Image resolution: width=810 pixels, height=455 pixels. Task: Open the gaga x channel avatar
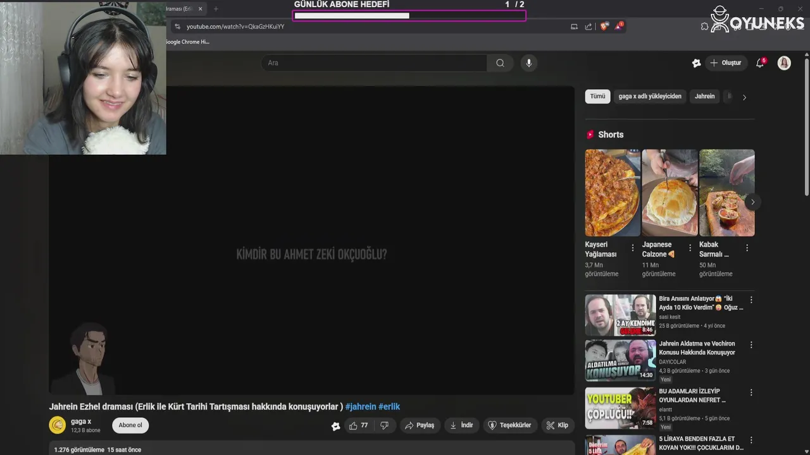[58, 425]
